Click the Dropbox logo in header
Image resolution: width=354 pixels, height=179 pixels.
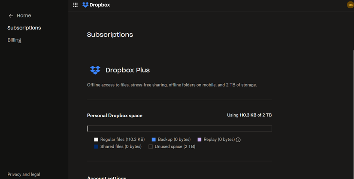point(96,5)
